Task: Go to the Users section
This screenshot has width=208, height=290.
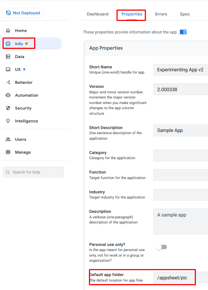Action: coord(20,139)
